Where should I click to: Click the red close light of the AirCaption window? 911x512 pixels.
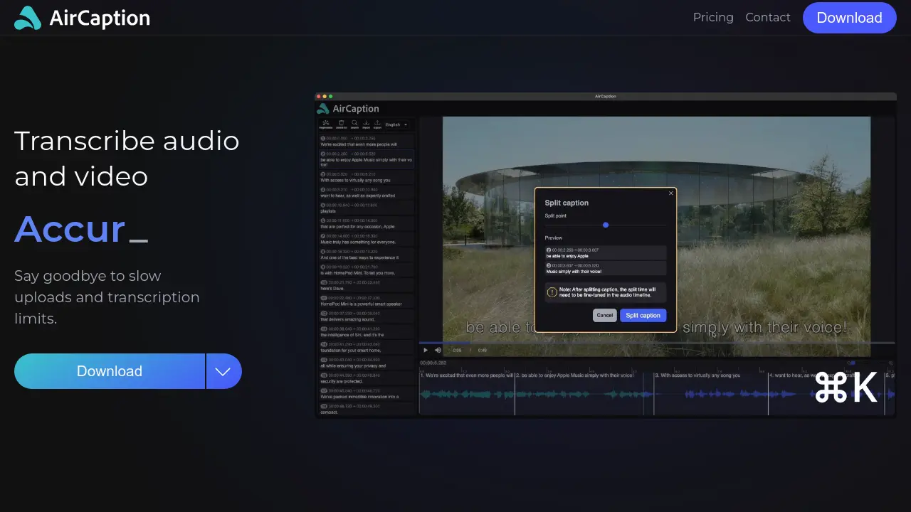[x=319, y=96]
